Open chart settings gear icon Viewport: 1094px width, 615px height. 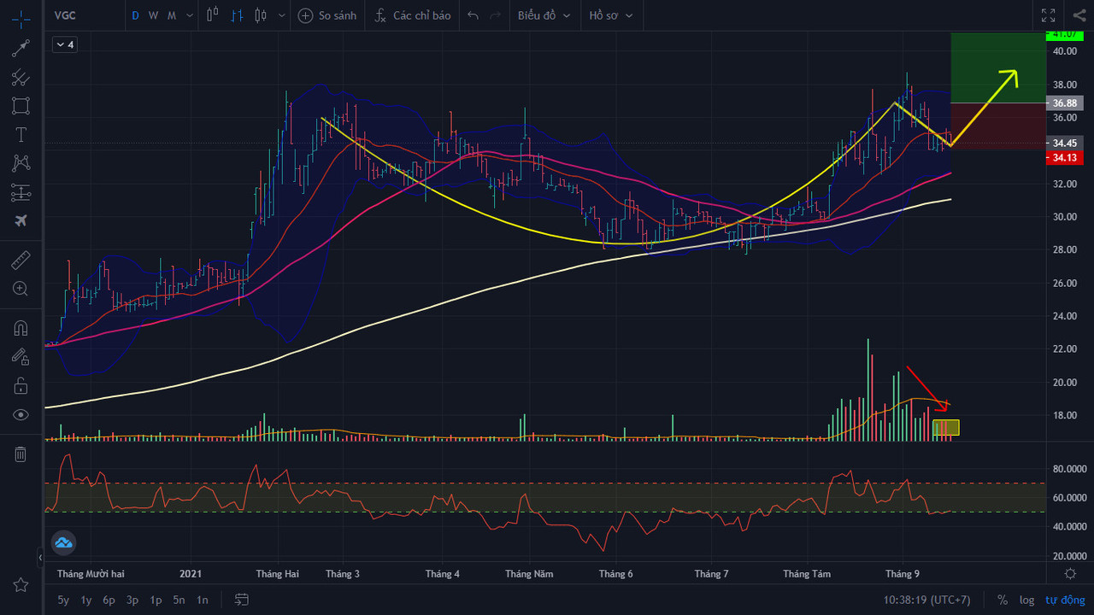[1070, 573]
